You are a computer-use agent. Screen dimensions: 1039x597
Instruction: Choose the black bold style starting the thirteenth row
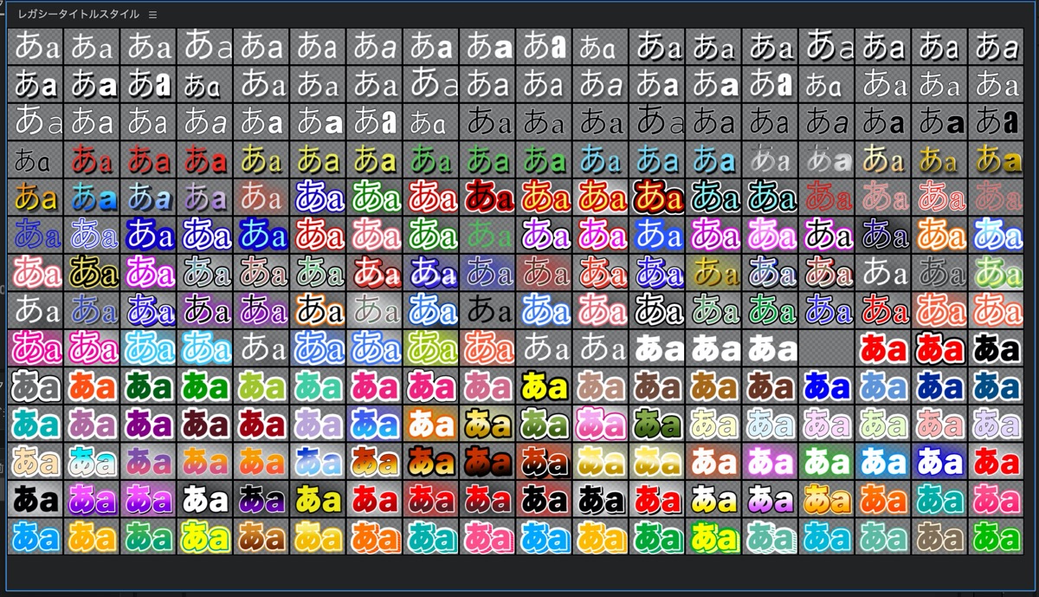click(x=35, y=498)
